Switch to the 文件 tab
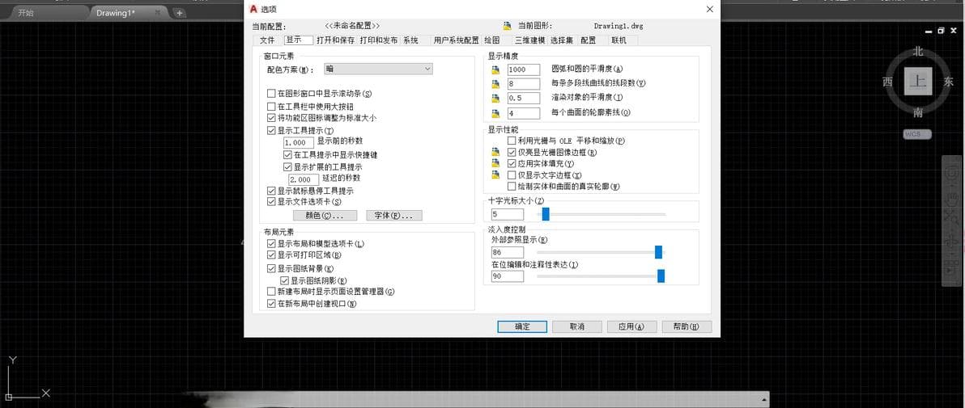965x408 pixels. point(267,40)
